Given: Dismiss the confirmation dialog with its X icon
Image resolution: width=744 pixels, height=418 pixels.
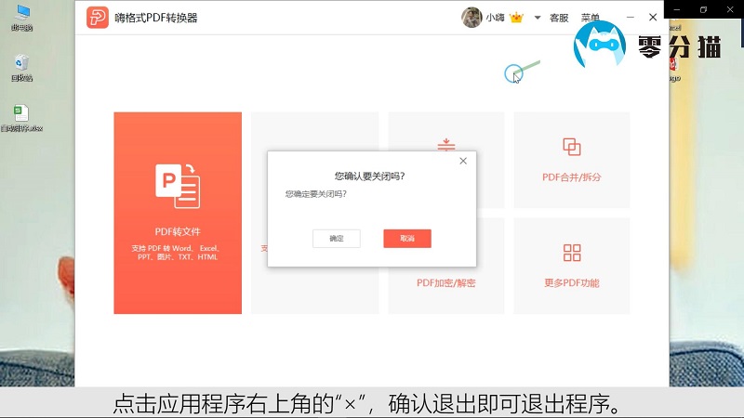Looking at the screenshot, I should coord(463,161).
